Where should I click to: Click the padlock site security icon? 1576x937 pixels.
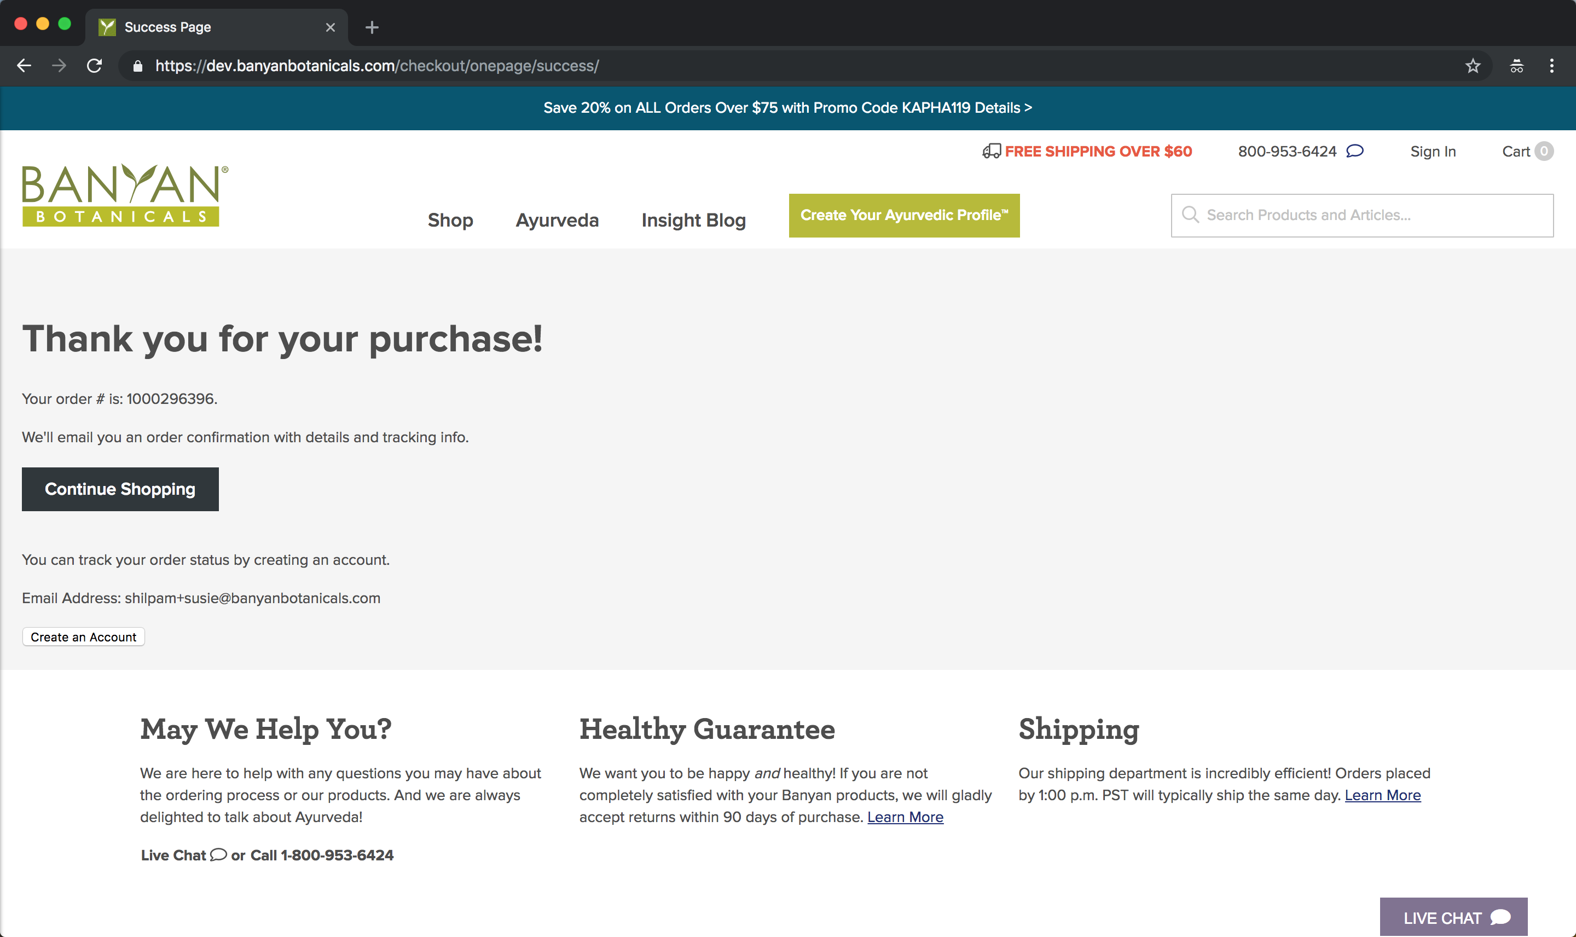pos(137,66)
